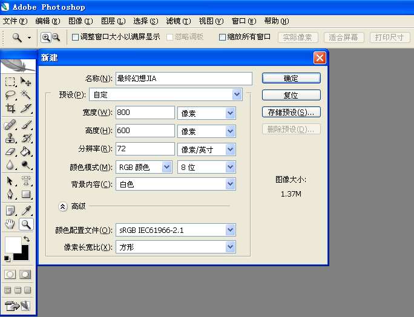Switch to Standard edit mode
Image resolution: width=414 pixels, height=317 pixels.
click(10, 275)
